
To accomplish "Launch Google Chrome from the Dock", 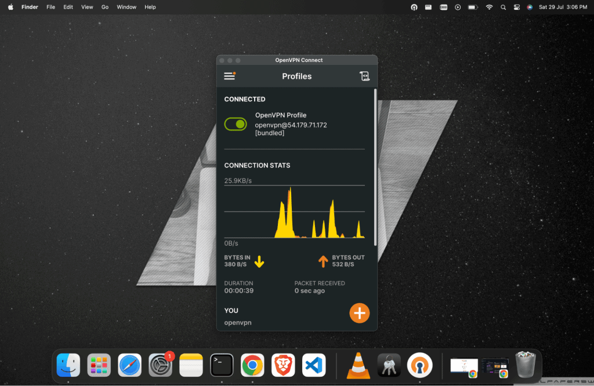I will pos(252,365).
